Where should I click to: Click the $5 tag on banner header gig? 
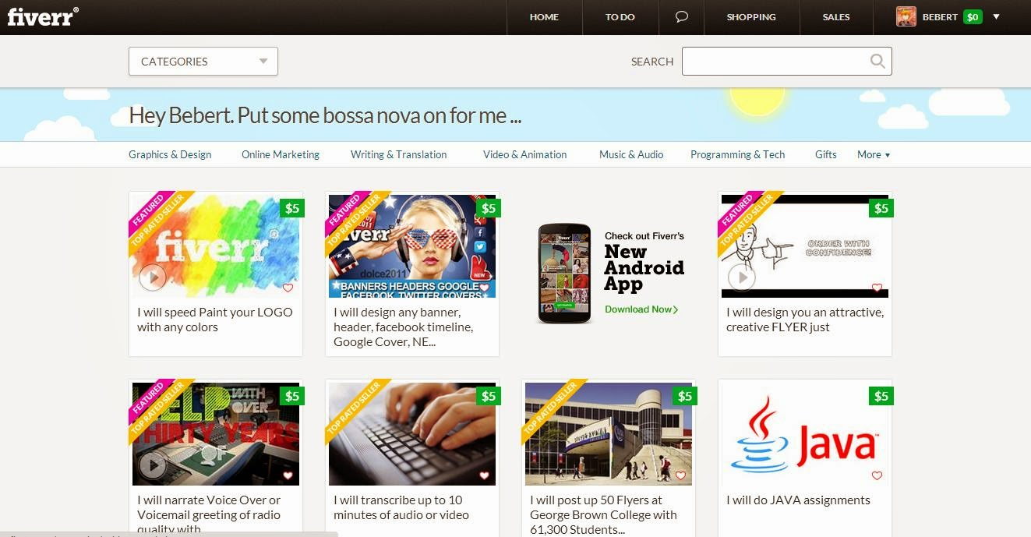pos(489,208)
